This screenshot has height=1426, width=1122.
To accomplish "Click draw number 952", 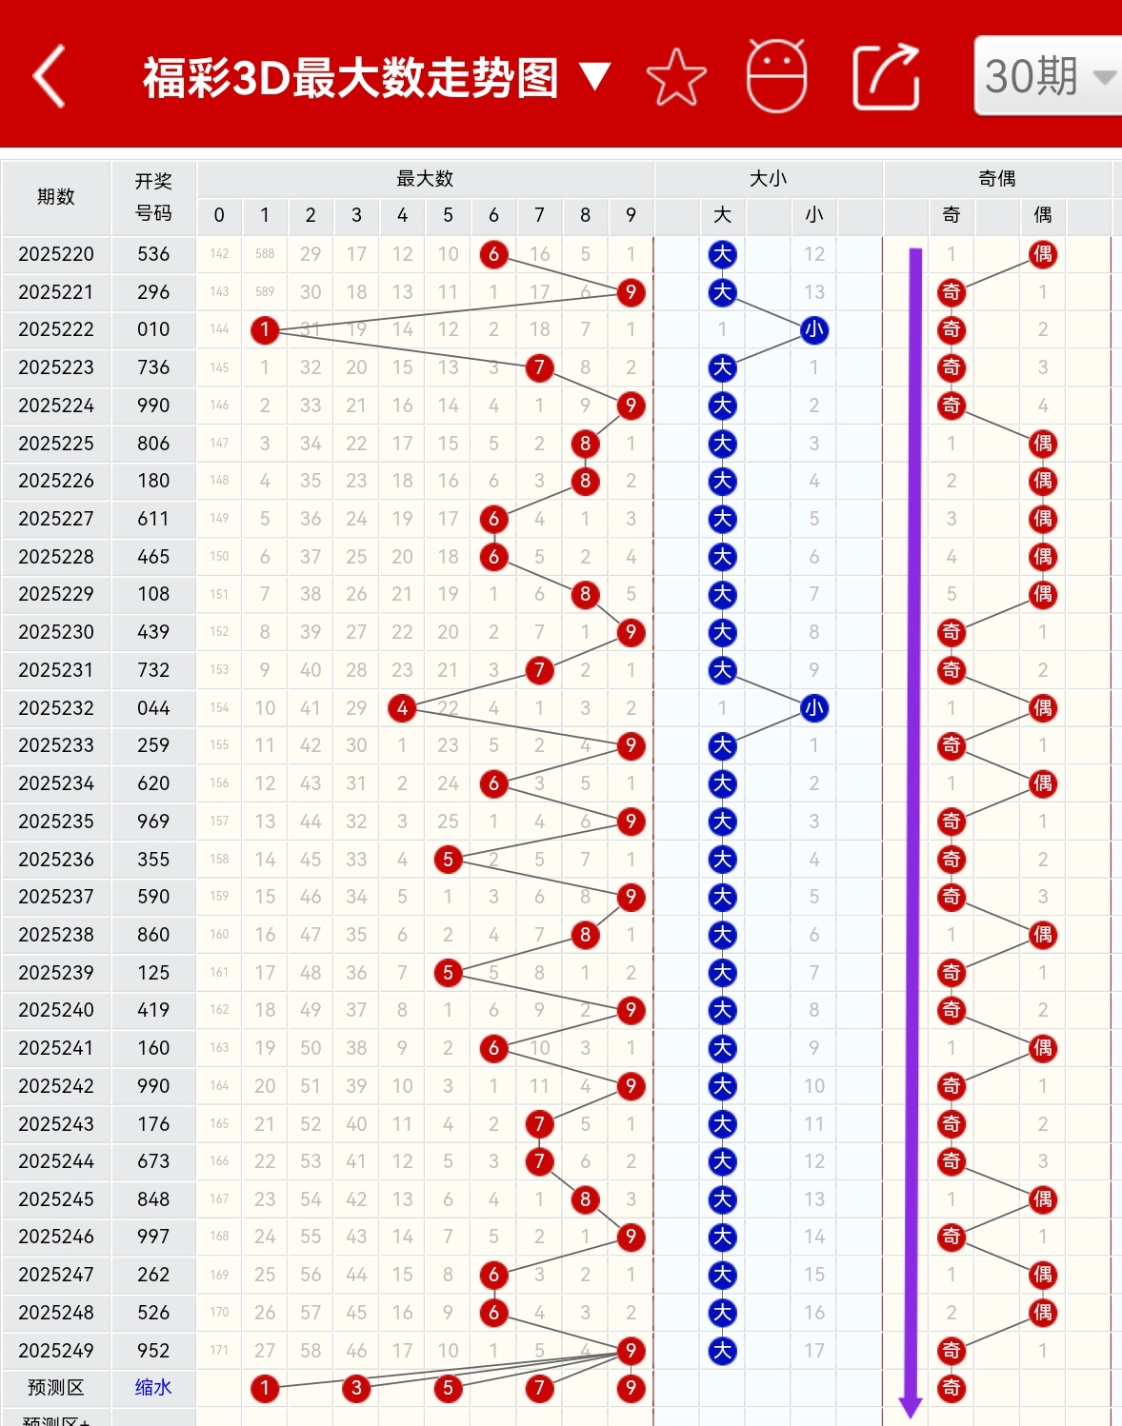I will point(153,1351).
